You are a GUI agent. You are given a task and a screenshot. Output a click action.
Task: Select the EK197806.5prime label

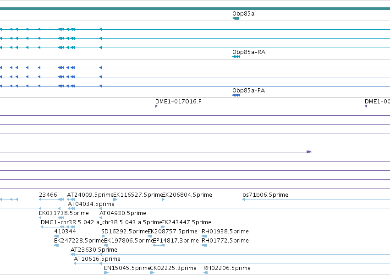point(129,241)
